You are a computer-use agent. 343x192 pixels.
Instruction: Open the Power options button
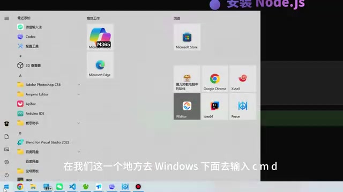(x=6, y=175)
